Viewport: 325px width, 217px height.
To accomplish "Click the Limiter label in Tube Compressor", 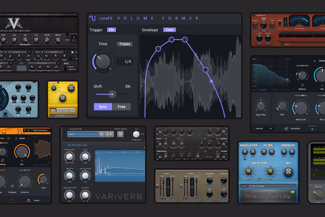I will click(22, 138).
